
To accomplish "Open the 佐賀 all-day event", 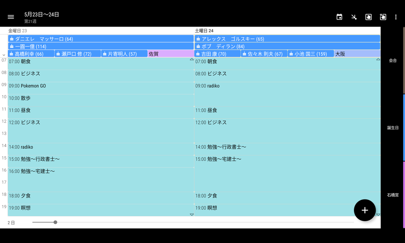I will (x=171, y=54).
